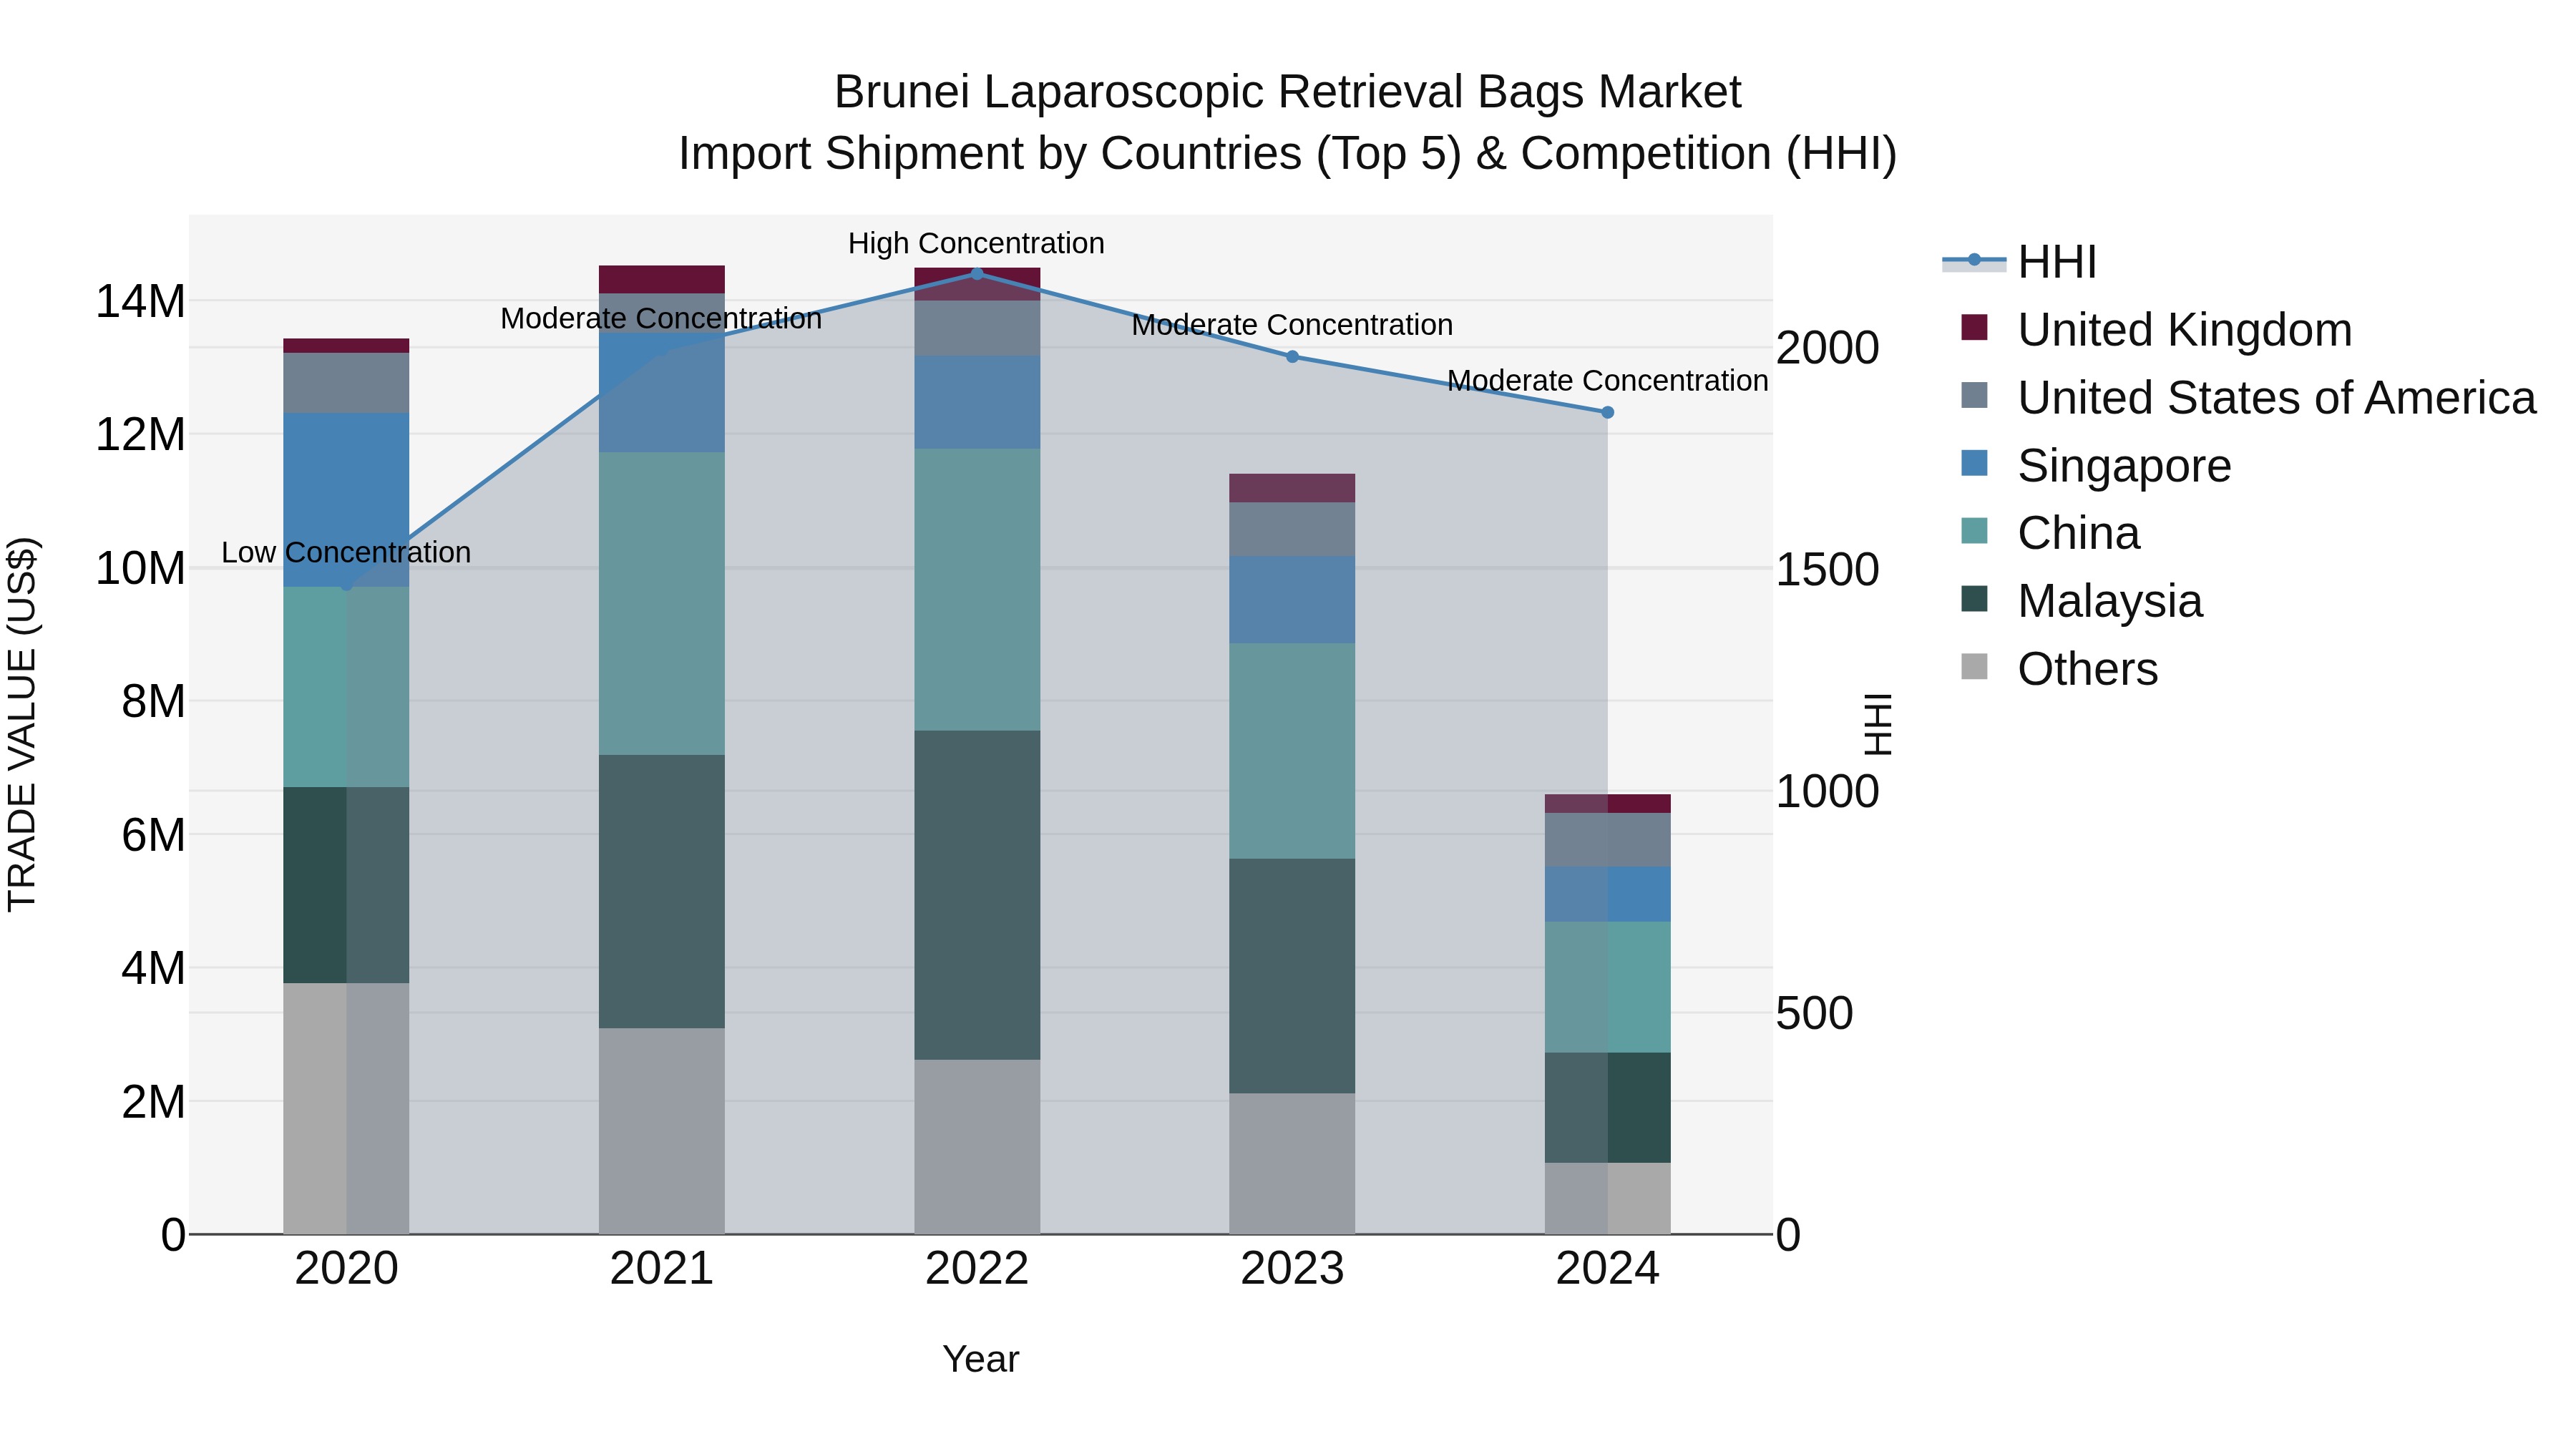The height and width of the screenshot is (1449, 2576).
Task: Click the 500 HHI axis tick label
Action: pos(1815,1013)
